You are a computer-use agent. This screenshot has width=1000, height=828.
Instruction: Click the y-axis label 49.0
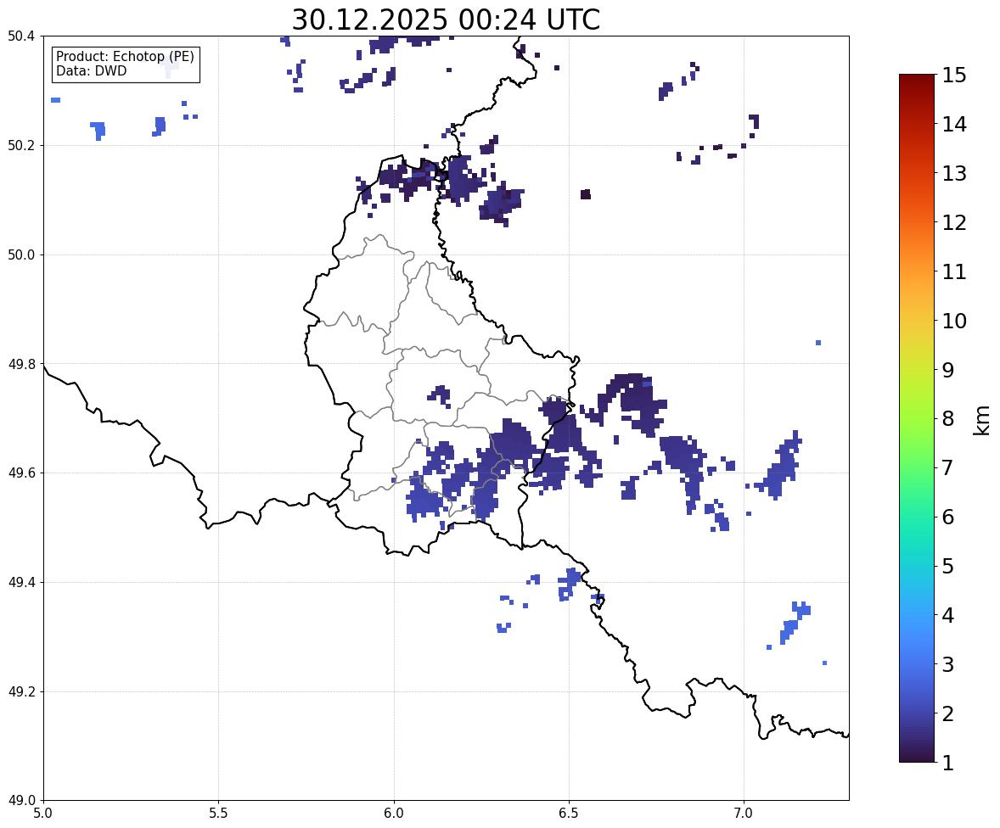[x=21, y=801]
